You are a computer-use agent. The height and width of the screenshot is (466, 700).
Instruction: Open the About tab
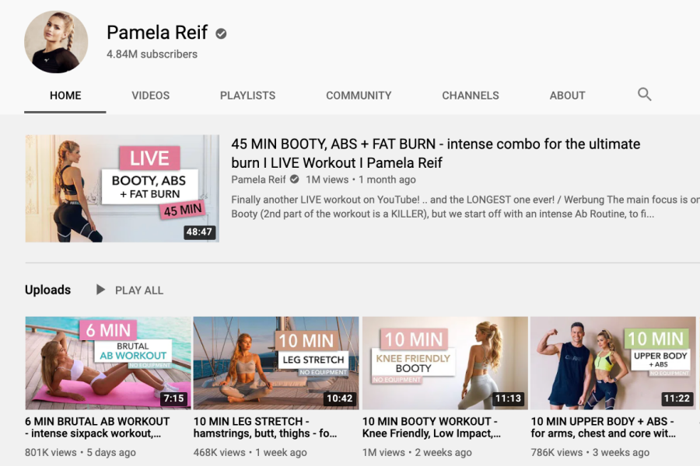point(567,96)
